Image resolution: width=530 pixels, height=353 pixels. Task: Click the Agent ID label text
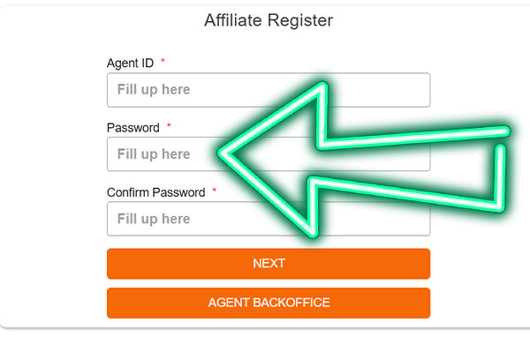[x=129, y=64]
